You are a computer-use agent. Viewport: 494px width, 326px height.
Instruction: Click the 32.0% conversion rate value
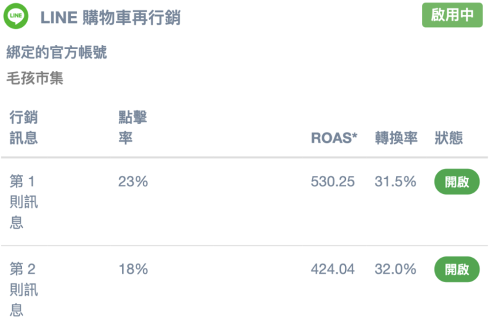coord(396,269)
